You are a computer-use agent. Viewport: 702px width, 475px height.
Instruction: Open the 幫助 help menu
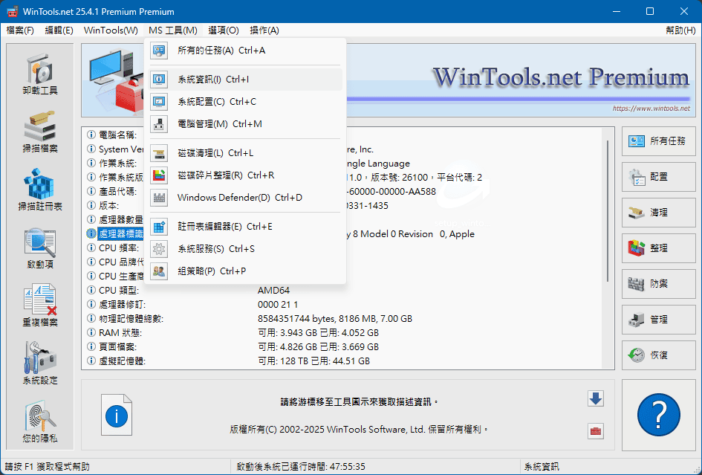680,30
